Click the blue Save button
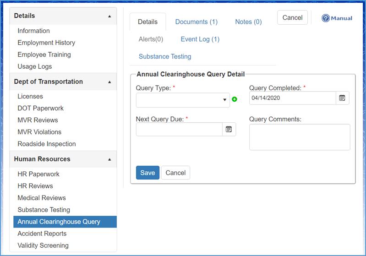This screenshot has height=256, width=366. click(x=147, y=173)
